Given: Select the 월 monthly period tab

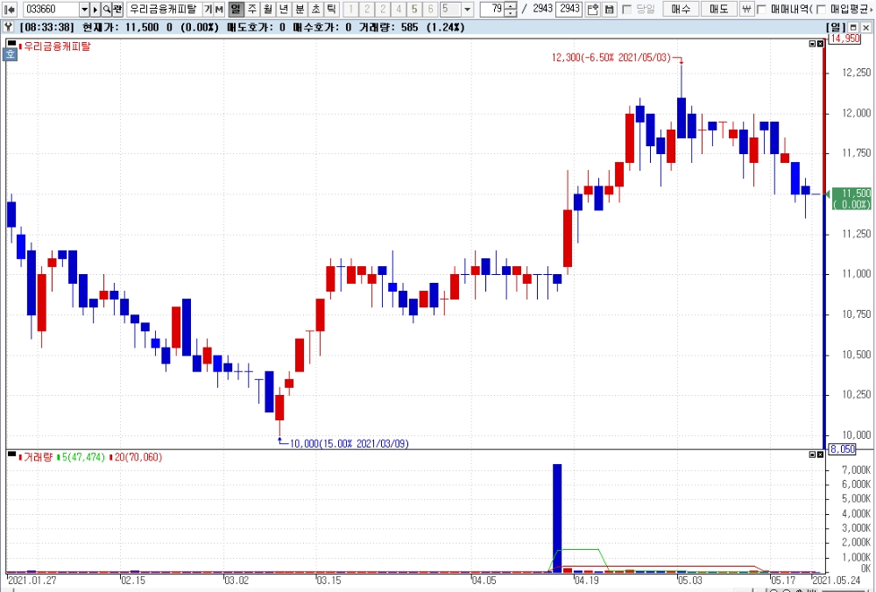Looking at the screenshot, I should pos(268,9).
